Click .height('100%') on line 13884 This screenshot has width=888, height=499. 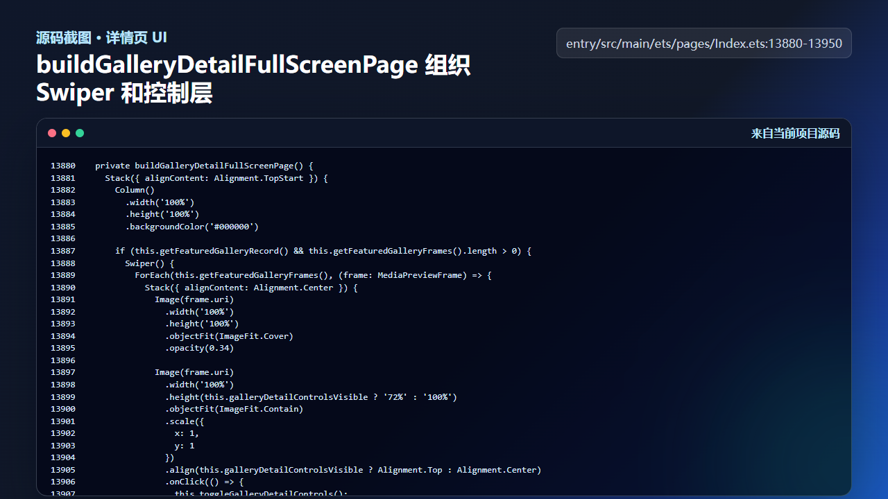click(x=162, y=214)
